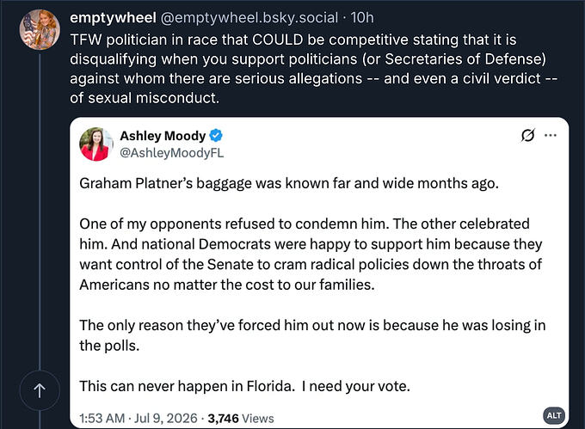Screen dimensions: 585x429
Task: Click the paragraph about Graham Platner's baggage
Action: tap(289, 183)
